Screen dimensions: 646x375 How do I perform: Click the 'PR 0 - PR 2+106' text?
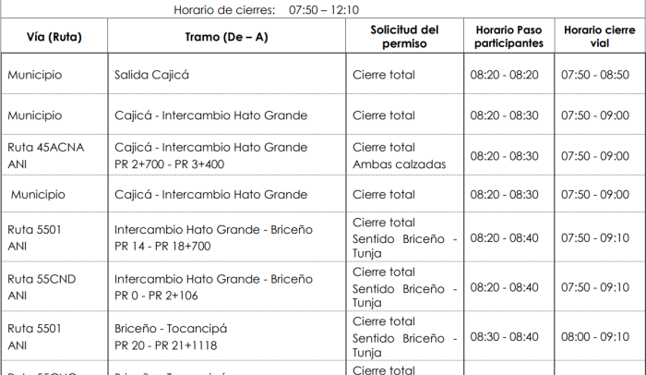pos(156,296)
